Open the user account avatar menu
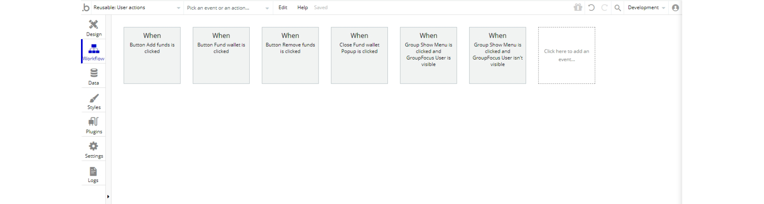 pos(675,7)
